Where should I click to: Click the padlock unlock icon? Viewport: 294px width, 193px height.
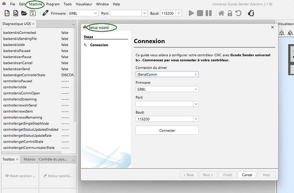[x=230, y=13]
